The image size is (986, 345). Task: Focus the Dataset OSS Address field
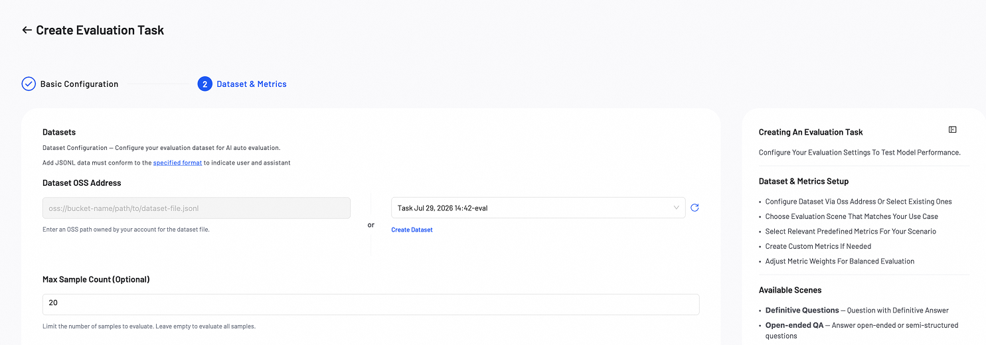[x=197, y=208]
